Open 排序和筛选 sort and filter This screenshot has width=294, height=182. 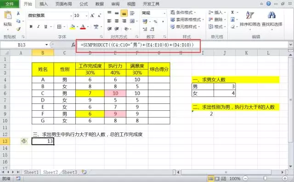[250, 20]
